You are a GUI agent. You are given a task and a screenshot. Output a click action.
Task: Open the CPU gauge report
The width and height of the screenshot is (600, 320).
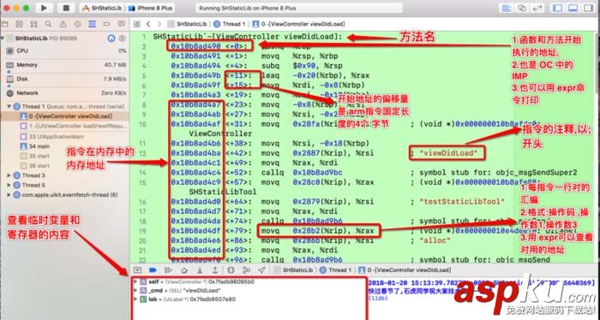(65, 50)
